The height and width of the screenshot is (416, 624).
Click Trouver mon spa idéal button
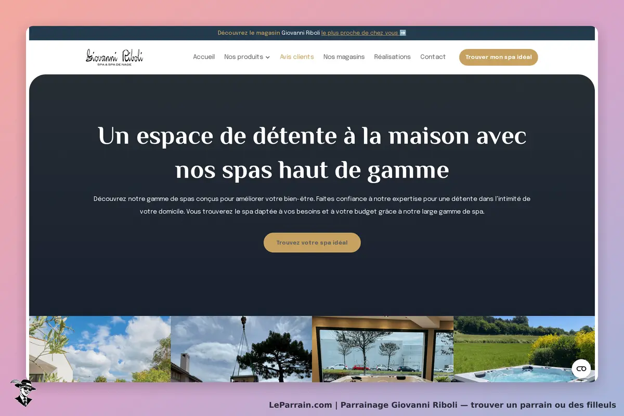tap(499, 57)
